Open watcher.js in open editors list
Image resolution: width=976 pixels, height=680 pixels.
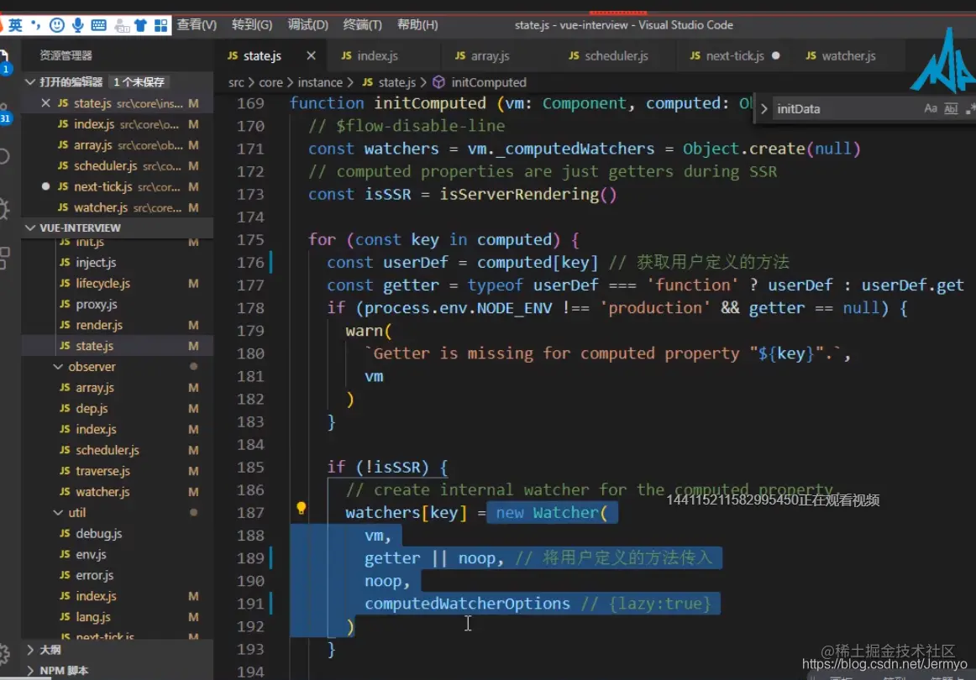[x=118, y=207]
